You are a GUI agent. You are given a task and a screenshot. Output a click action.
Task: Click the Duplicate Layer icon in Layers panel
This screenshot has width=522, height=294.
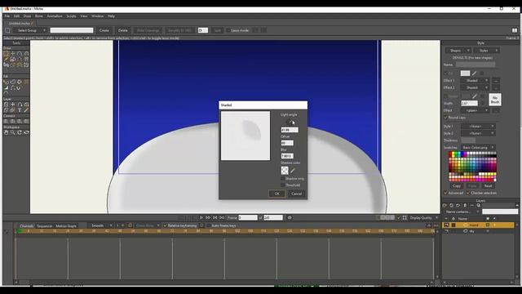[x=451, y=205]
